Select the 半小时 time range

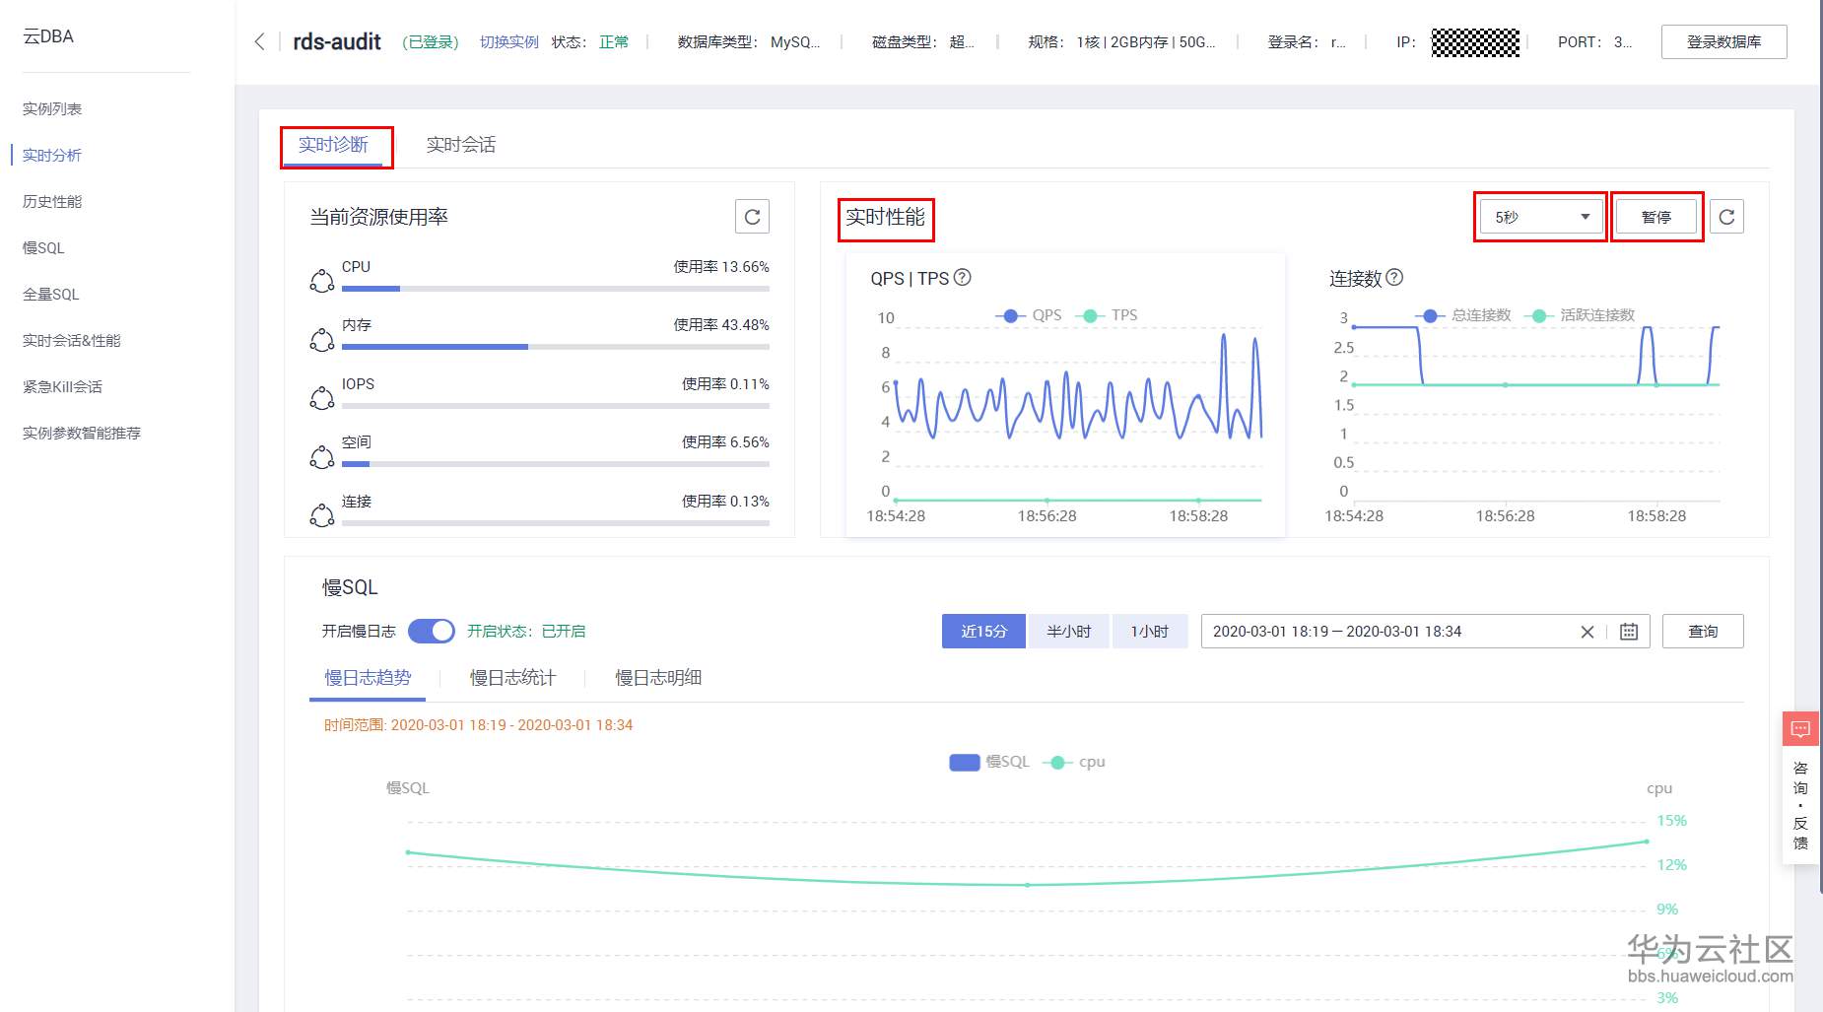(x=1069, y=632)
